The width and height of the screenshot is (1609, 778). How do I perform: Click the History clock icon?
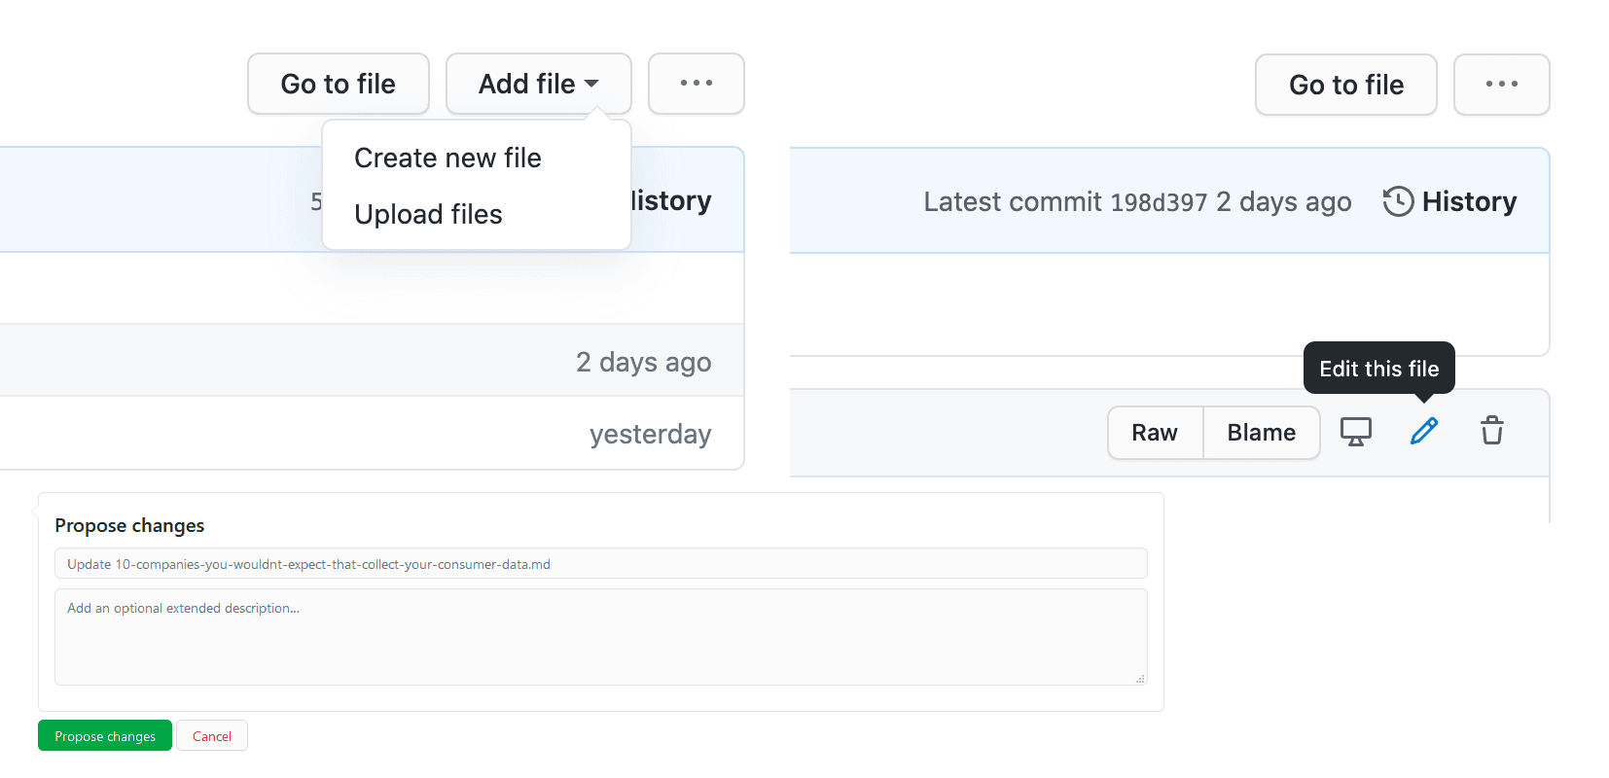(1398, 201)
